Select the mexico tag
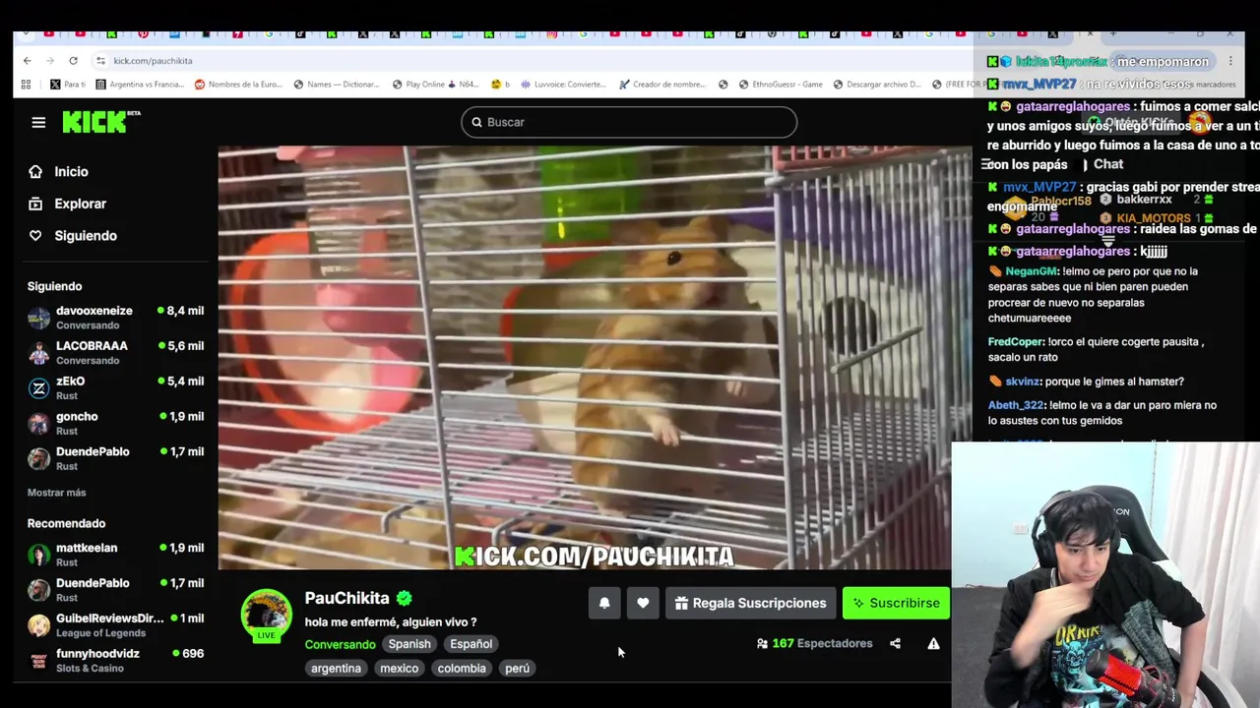The height and width of the screenshot is (708, 1260). coord(399,669)
